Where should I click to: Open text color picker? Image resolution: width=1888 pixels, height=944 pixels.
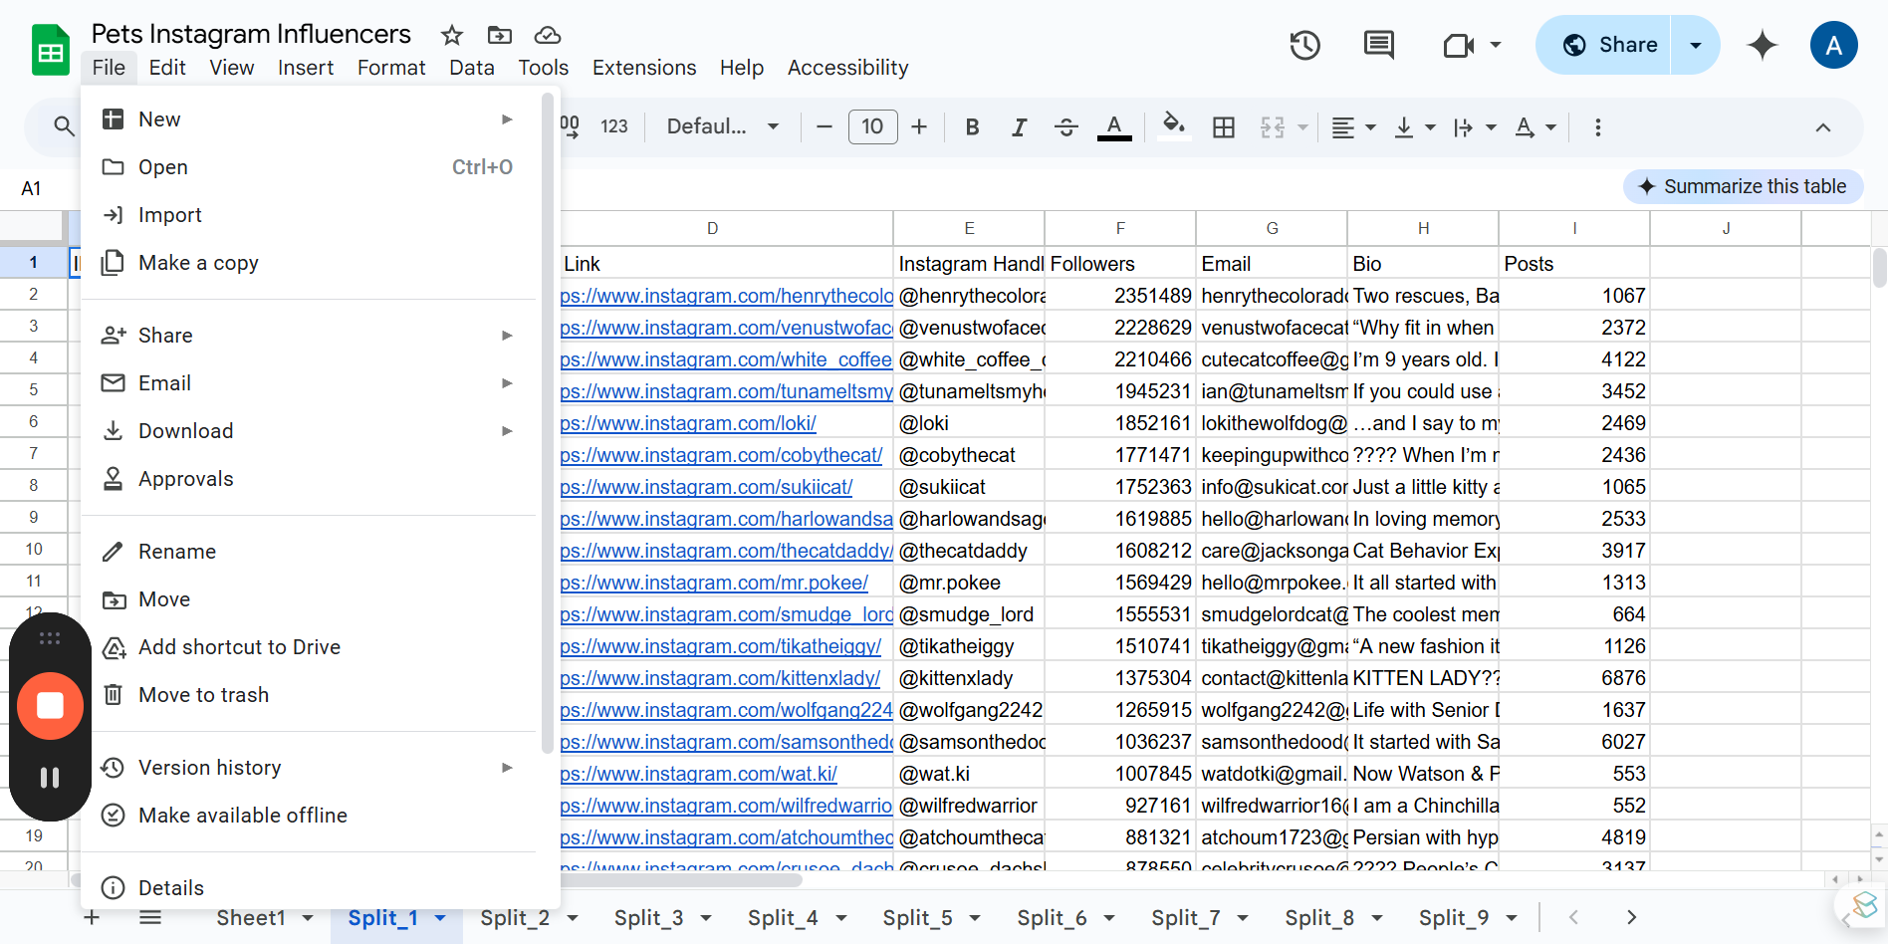pos(1114,126)
